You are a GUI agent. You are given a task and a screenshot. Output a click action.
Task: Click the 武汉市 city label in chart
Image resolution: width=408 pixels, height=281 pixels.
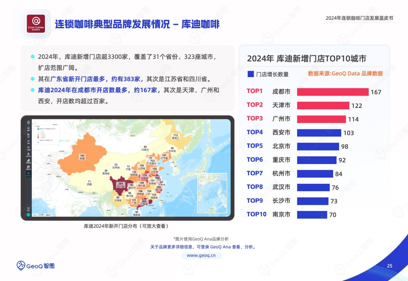click(x=281, y=187)
